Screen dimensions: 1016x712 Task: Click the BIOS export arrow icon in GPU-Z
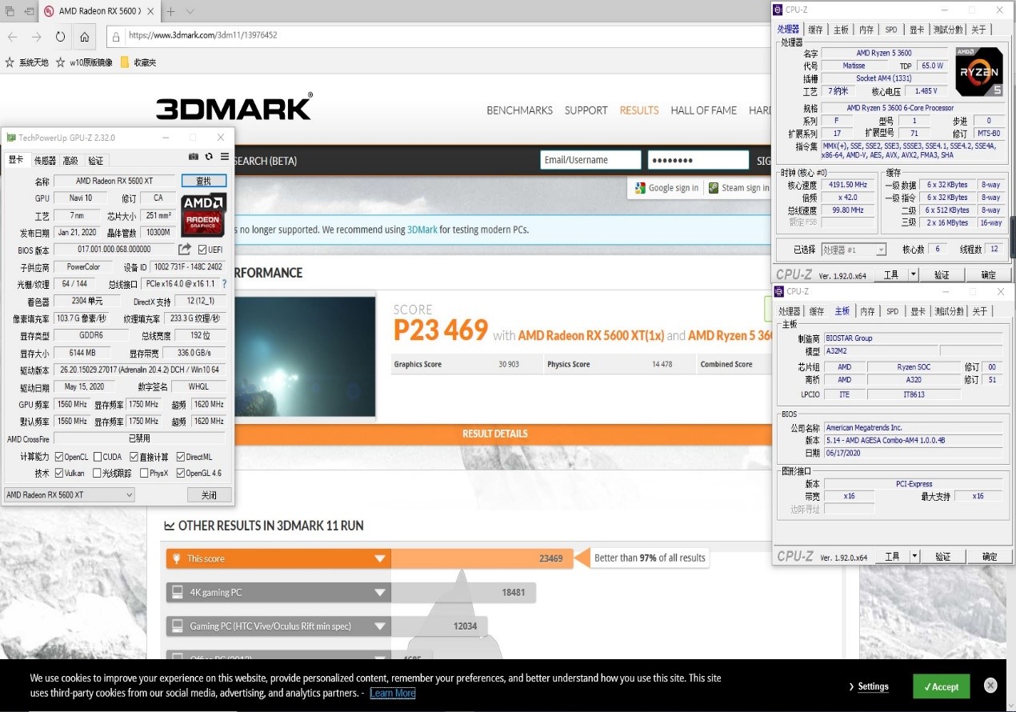[185, 249]
